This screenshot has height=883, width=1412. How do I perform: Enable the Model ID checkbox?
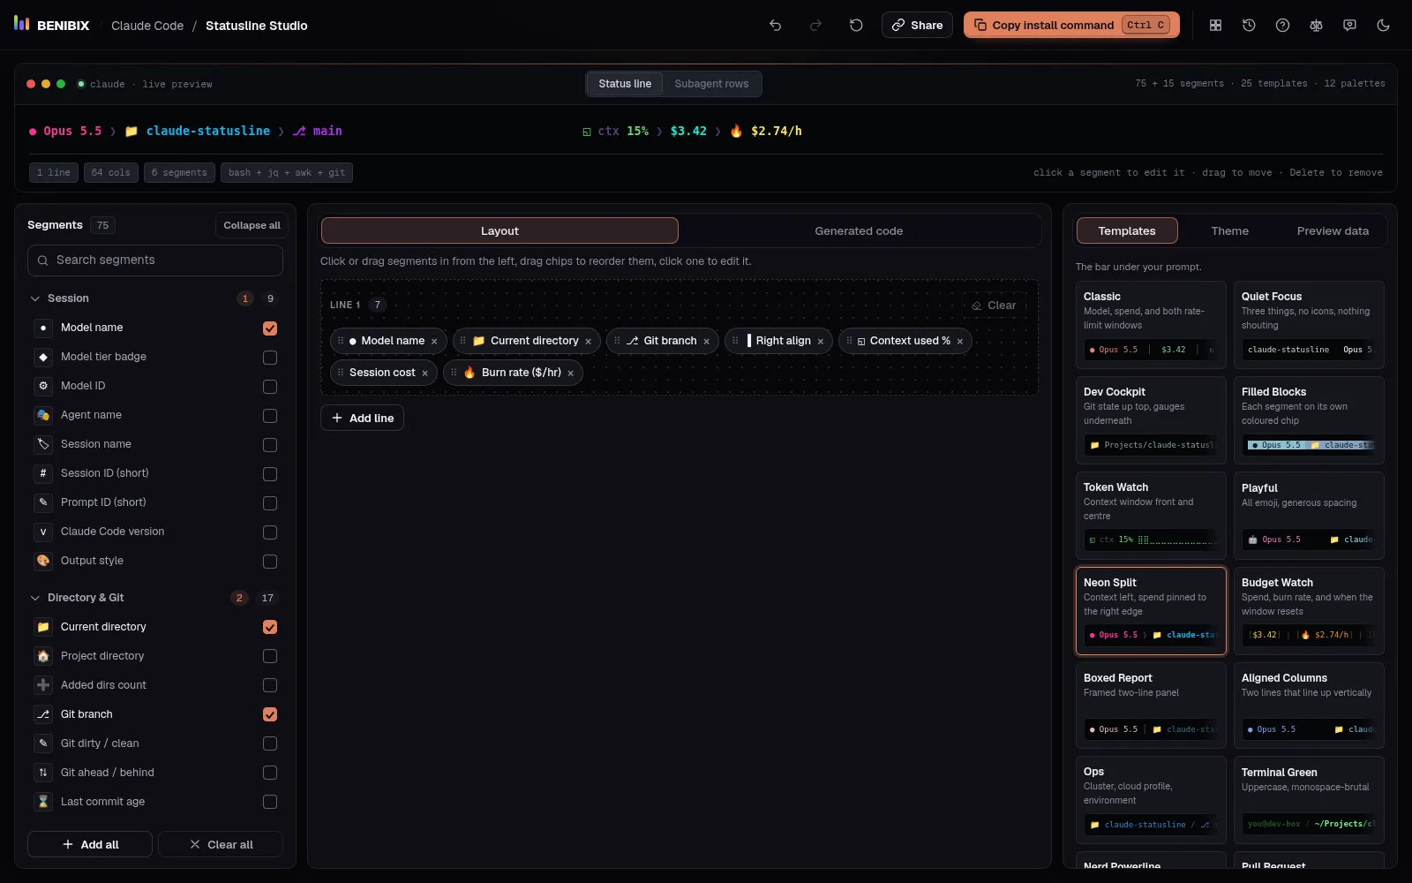[270, 387]
